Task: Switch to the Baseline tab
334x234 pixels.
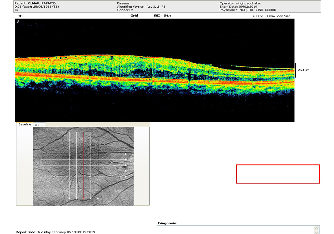Action: point(25,124)
